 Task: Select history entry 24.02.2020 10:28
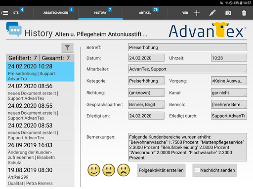coord(40,72)
